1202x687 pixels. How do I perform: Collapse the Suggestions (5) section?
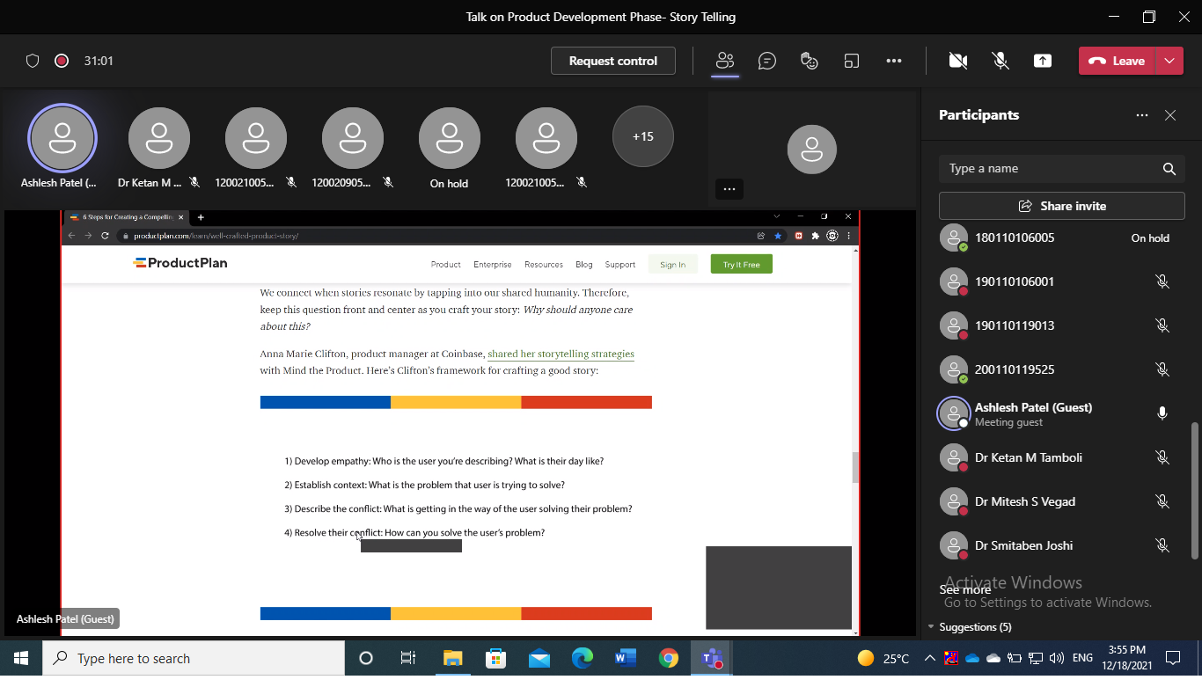point(932,627)
